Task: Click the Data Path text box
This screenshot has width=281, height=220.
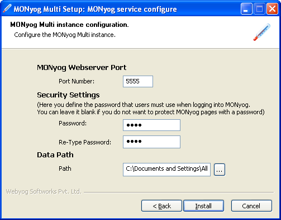Action: point(166,170)
